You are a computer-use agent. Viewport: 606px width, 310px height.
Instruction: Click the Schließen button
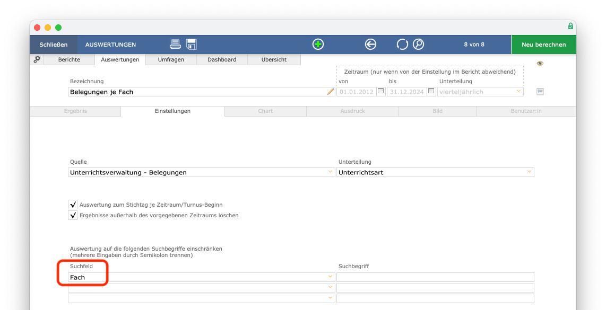tap(54, 45)
